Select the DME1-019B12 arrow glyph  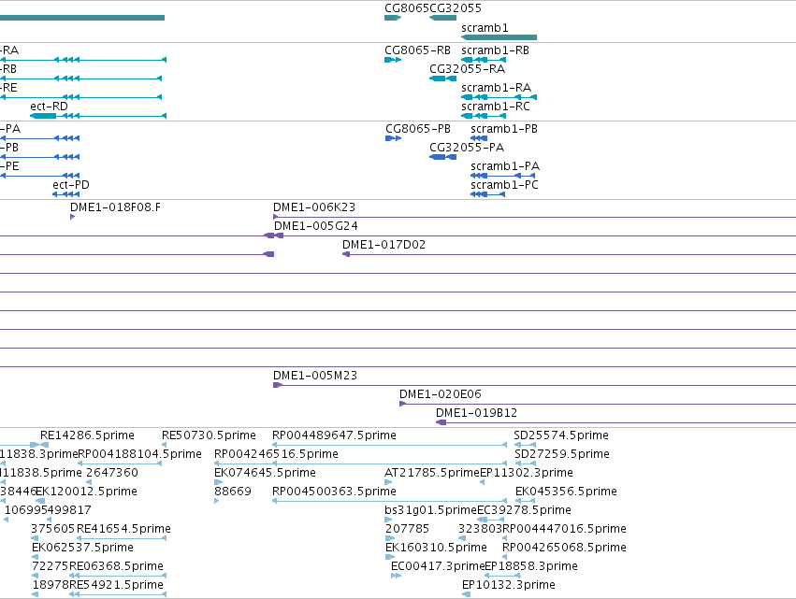pos(441,422)
